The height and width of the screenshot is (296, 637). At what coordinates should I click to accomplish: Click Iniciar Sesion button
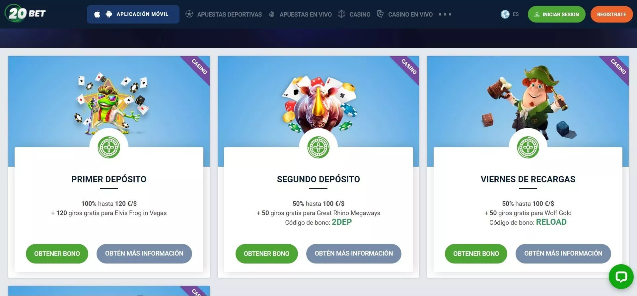coord(556,14)
